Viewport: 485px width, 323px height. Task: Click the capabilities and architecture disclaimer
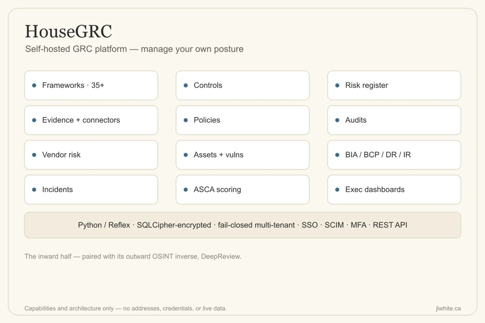tap(126, 308)
